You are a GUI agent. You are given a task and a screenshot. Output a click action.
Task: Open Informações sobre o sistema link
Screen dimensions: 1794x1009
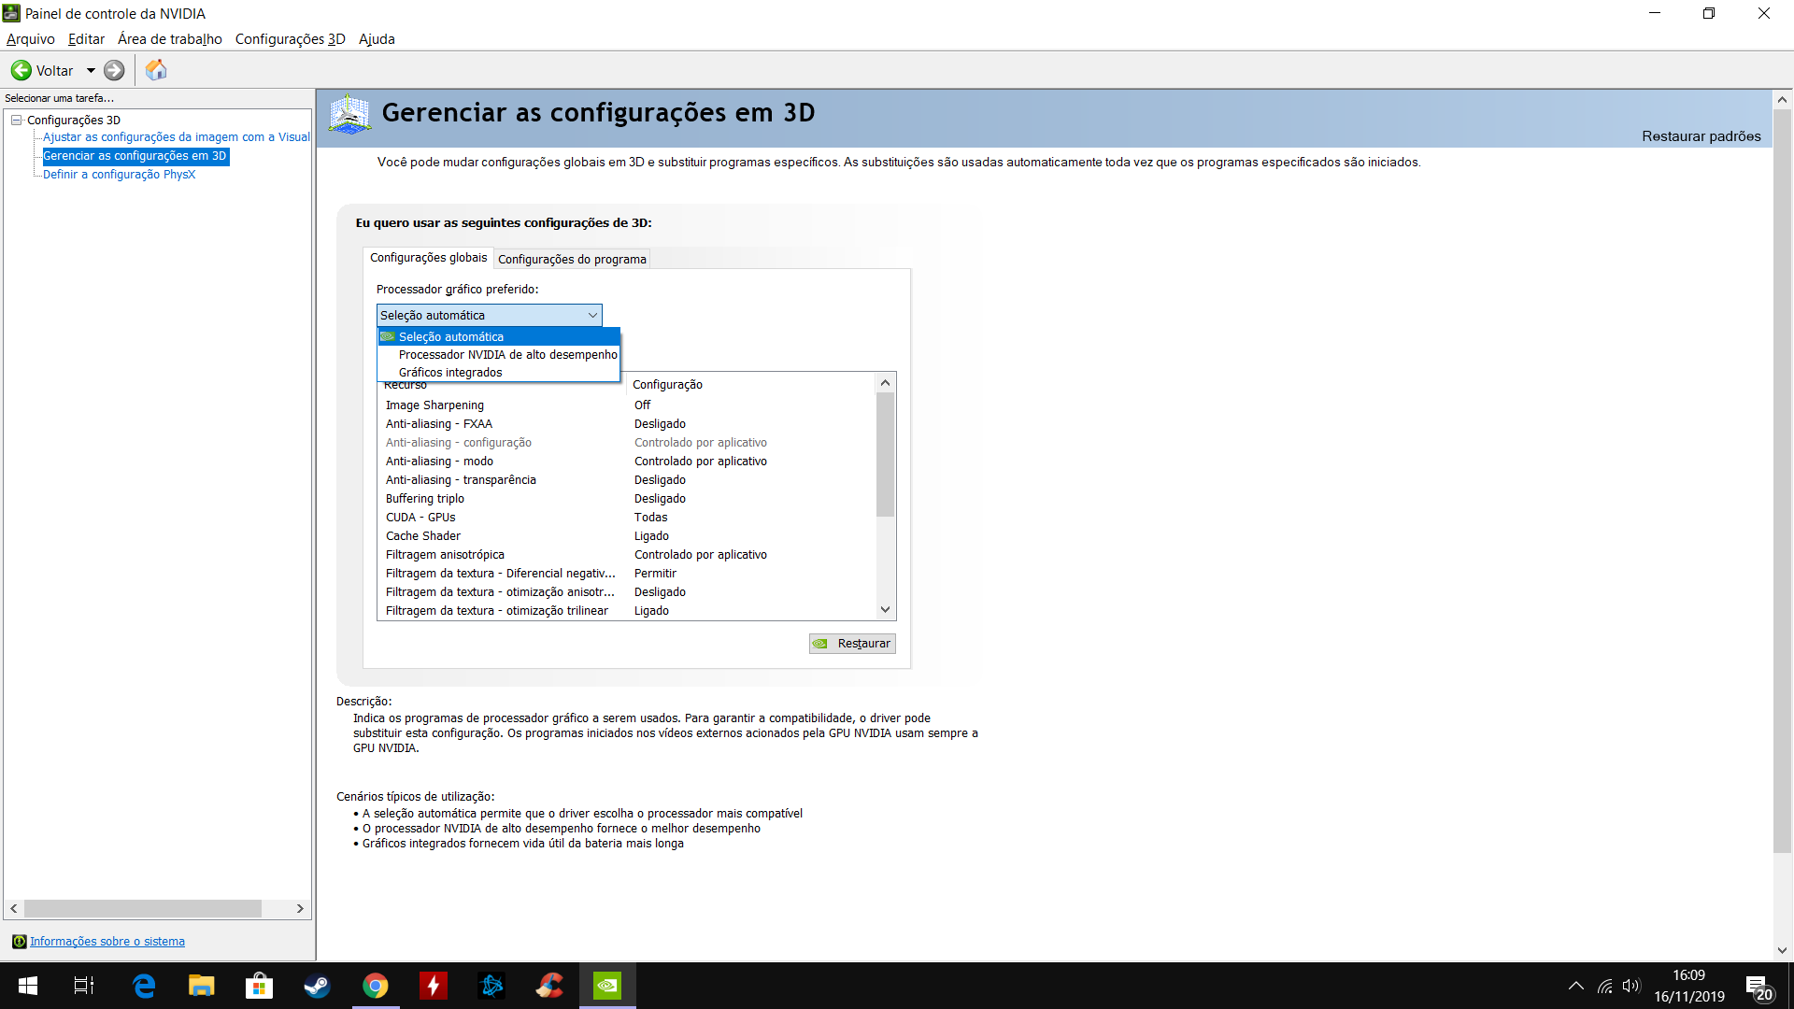[107, 942]
